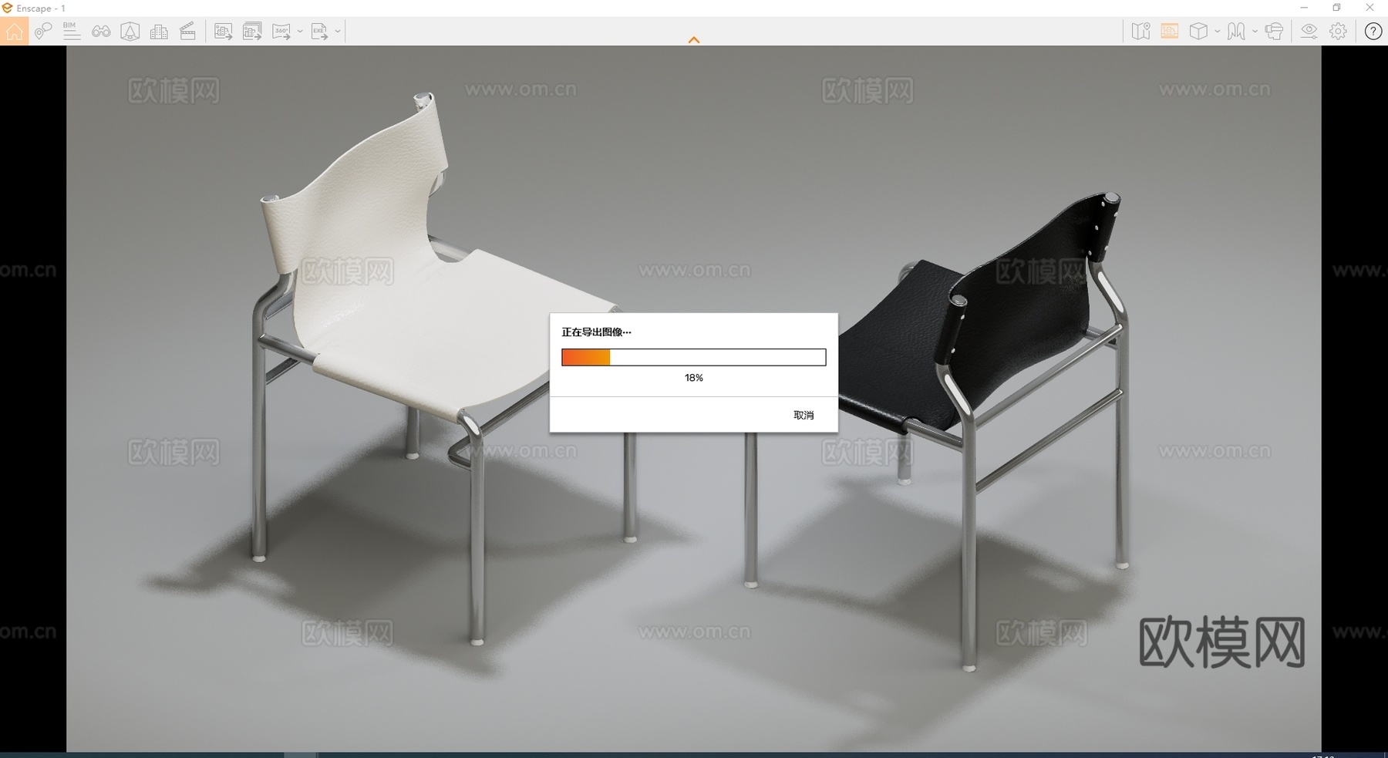Click the batch rendering export icon

click(x=252, y=32)
